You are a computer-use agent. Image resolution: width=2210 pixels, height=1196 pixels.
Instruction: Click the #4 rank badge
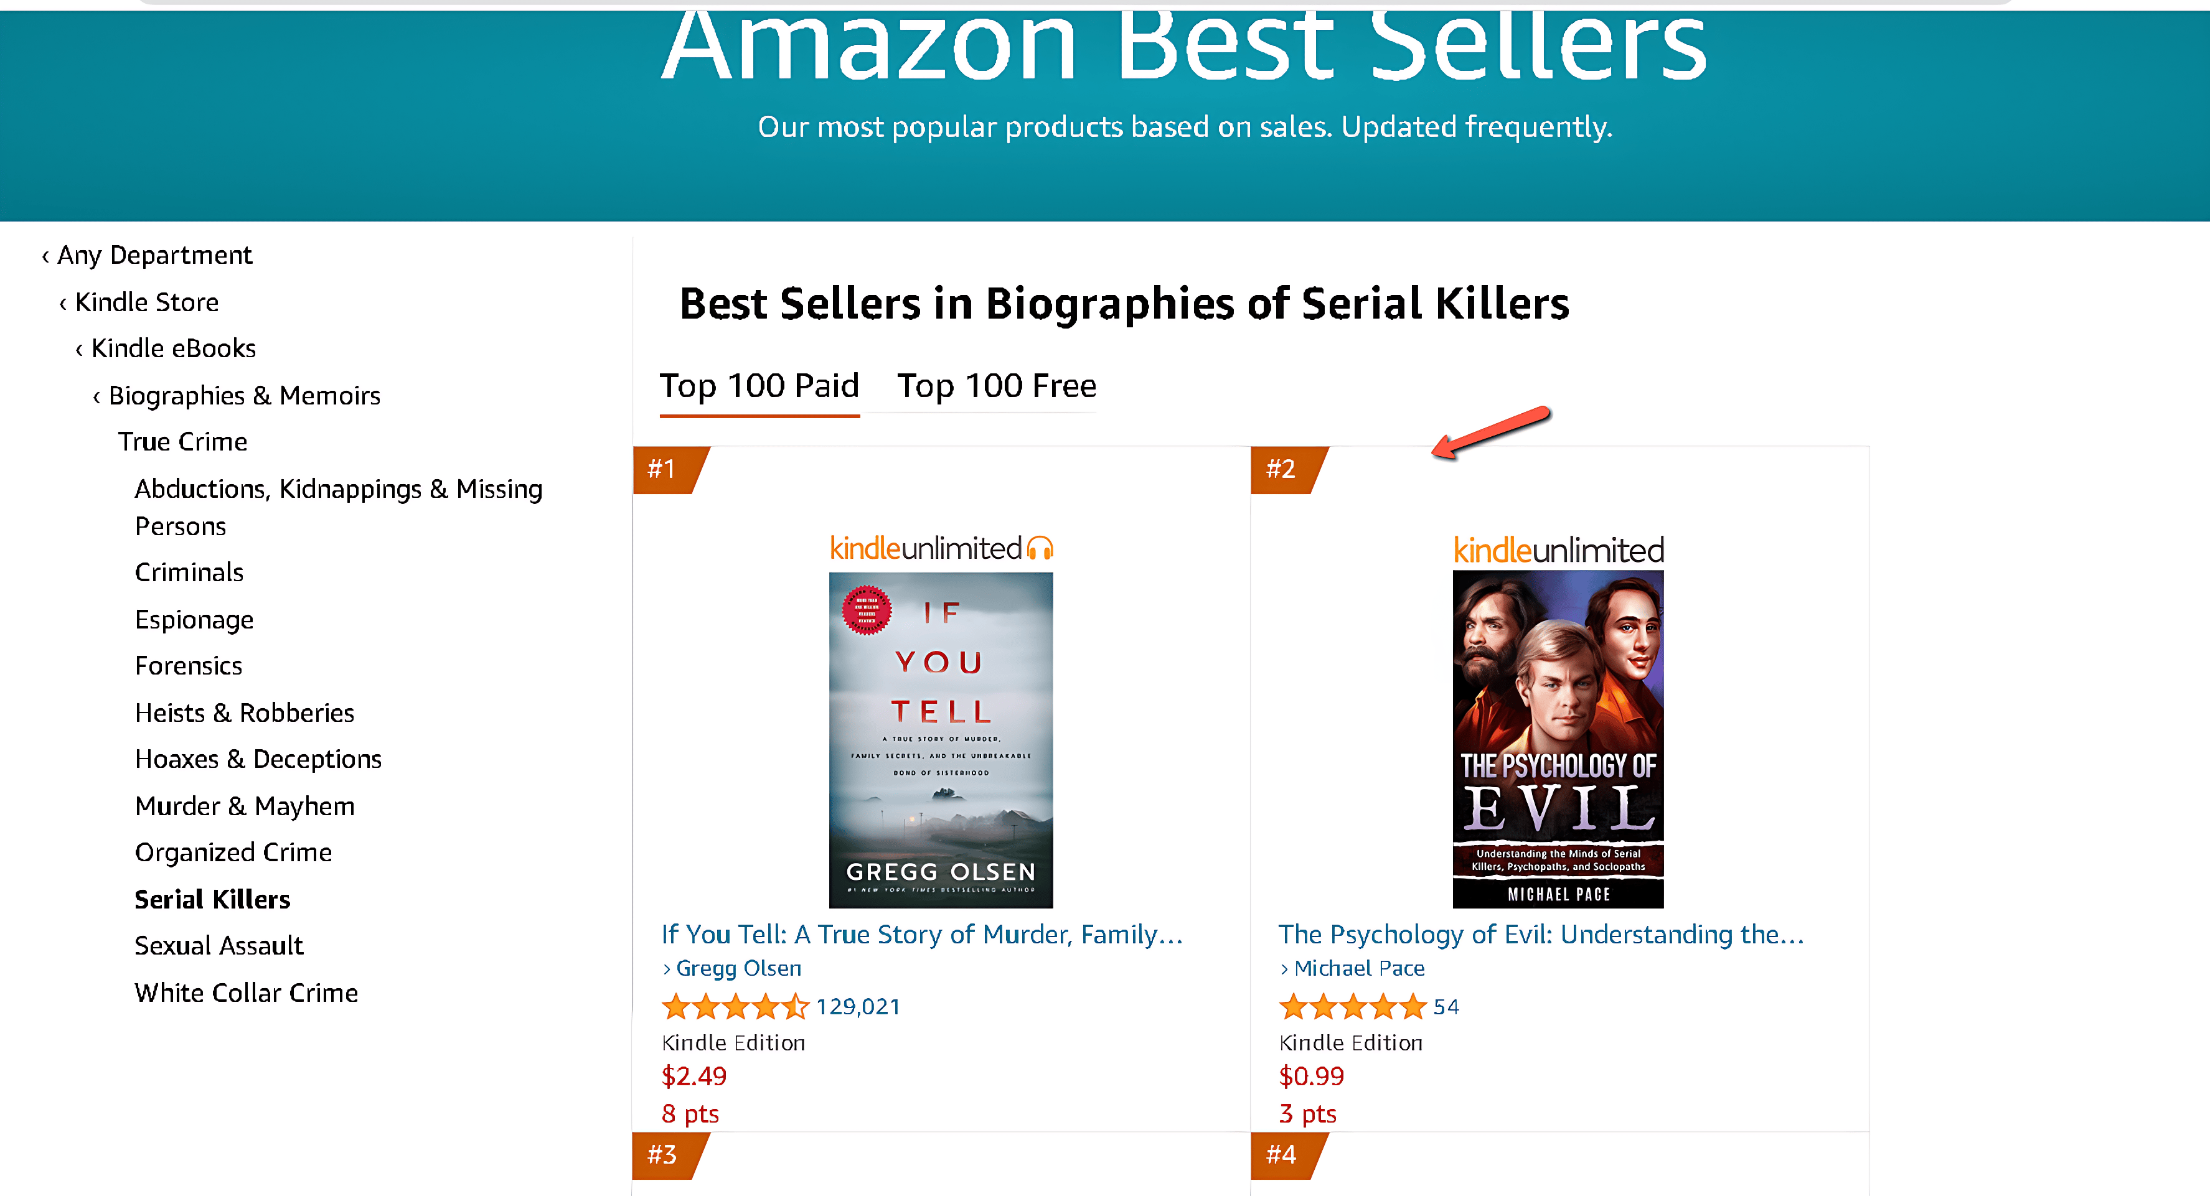1288,1155
